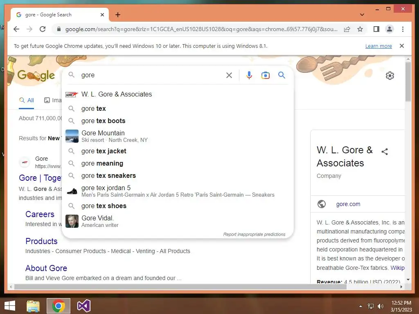Select "gore tex sneakers" suggestion
The height and width of the screenshot is (314, 419).
point(178,176)
